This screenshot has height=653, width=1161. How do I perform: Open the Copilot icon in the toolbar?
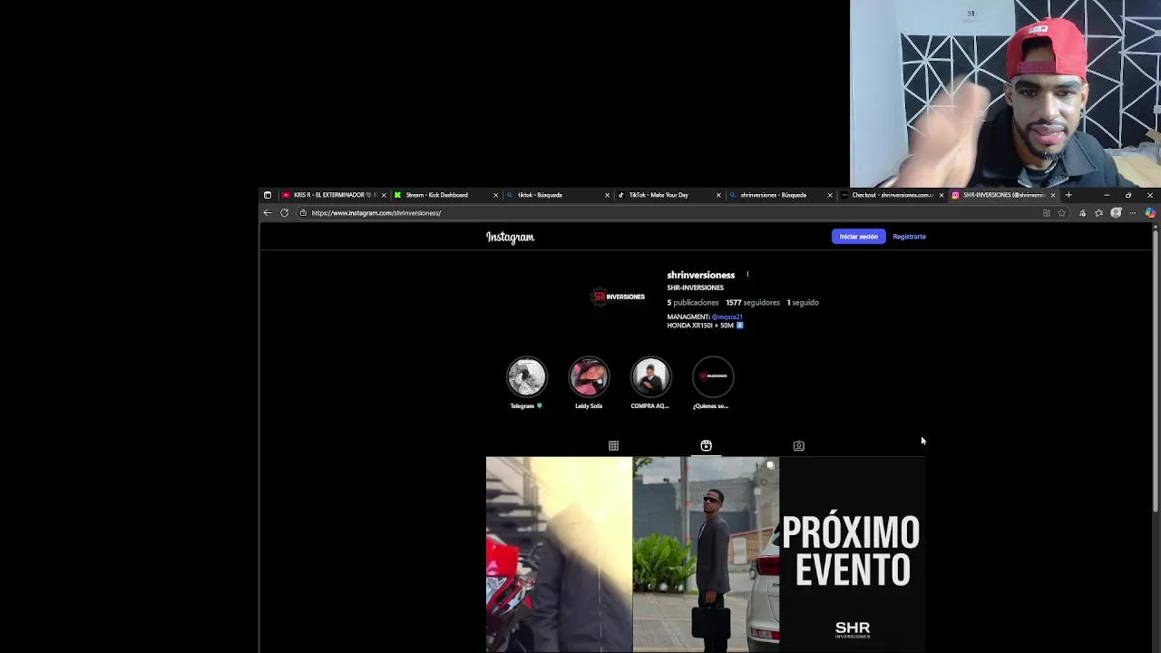coord(1150,213)
